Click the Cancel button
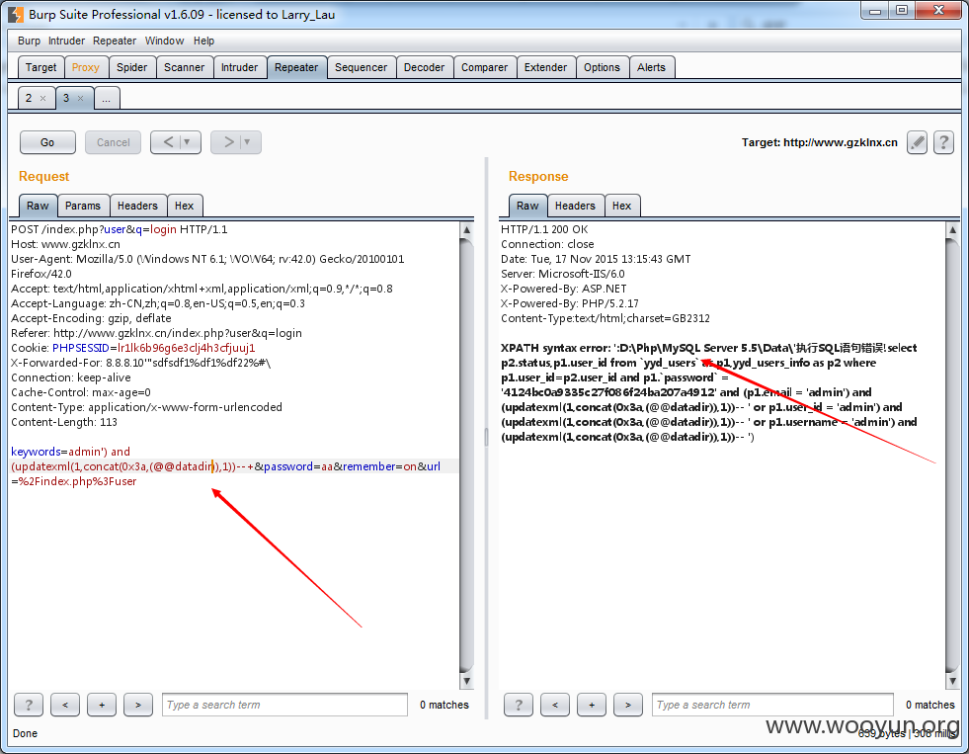This screenshot has height=754, width=969. tap(113, 142)
